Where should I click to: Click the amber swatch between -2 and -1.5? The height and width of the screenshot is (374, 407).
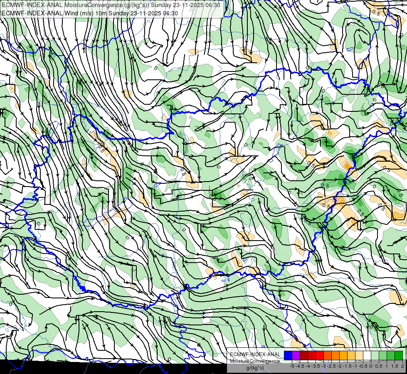click(x=343, y=356)
